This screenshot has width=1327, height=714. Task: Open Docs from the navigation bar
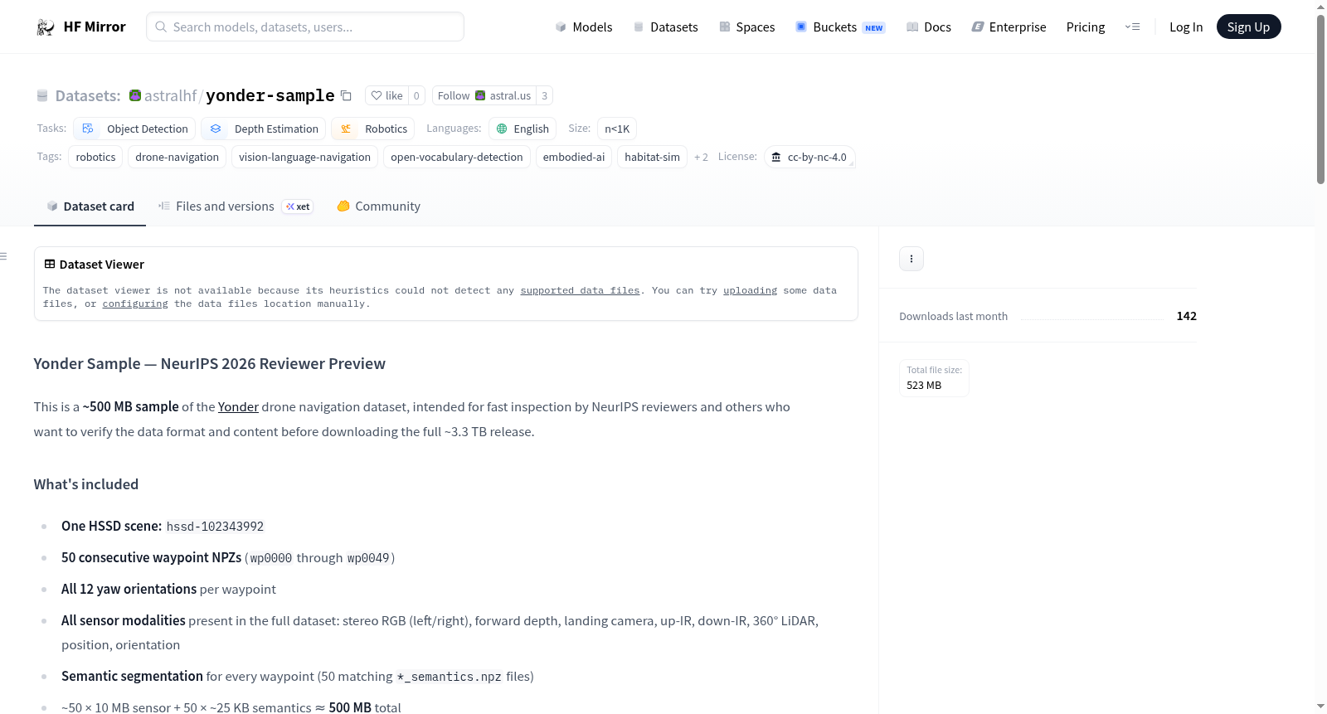coord(929,27)
